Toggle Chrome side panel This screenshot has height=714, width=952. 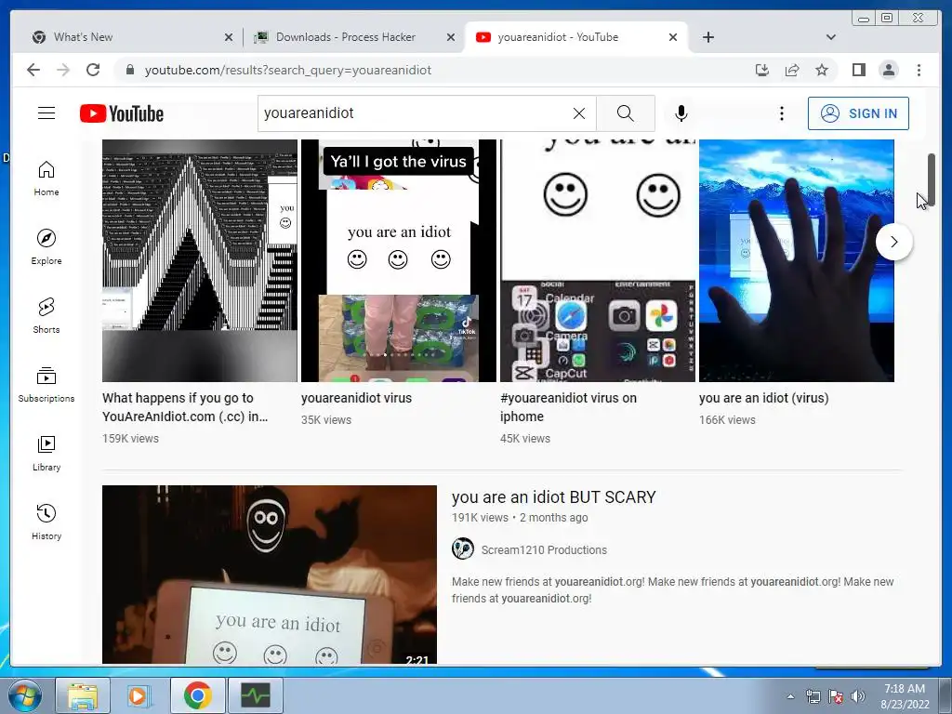[858, 70]
